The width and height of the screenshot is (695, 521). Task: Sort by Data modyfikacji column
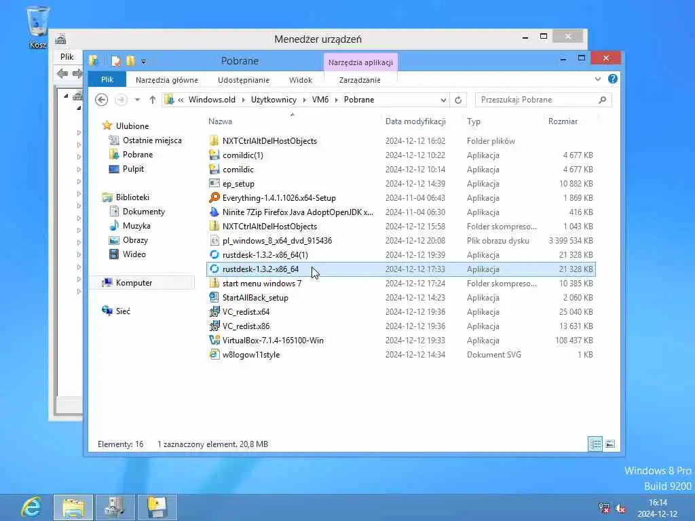click(415, 121)
